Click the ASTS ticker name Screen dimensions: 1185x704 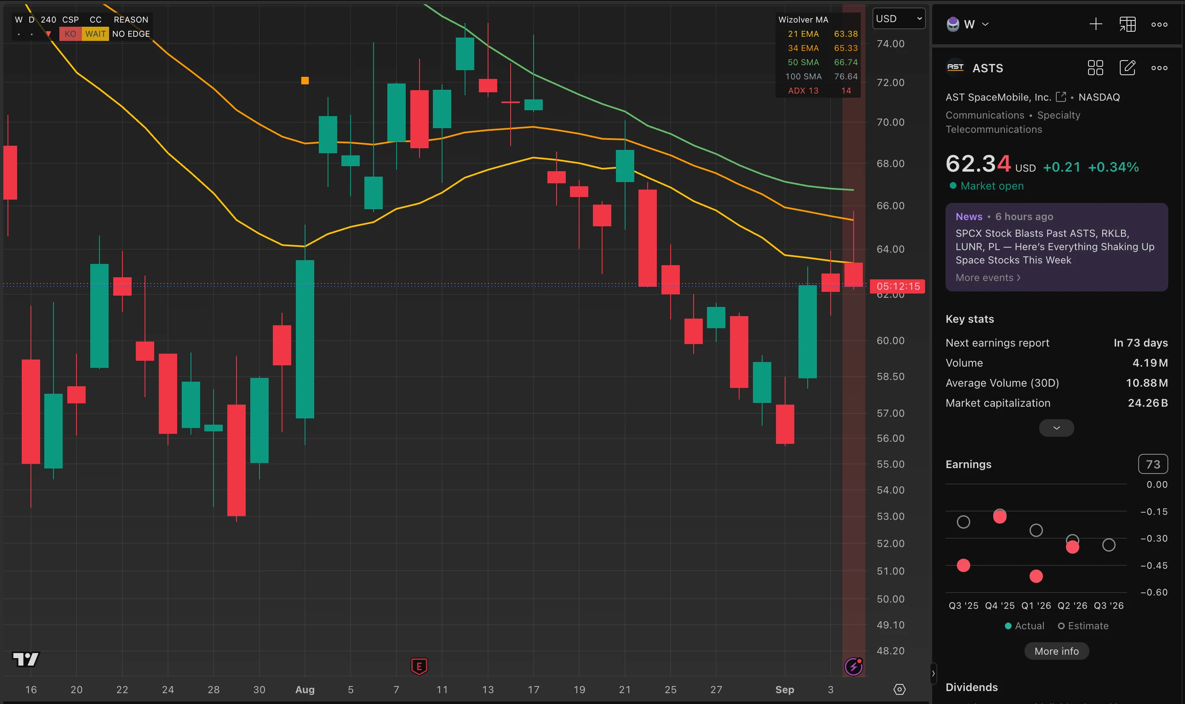coord(988,68)
